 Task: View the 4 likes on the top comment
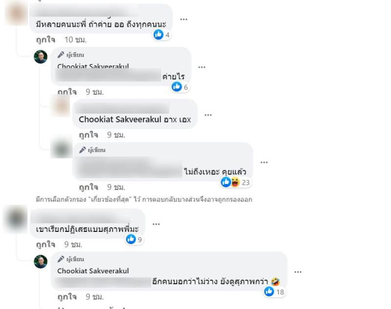point(162,35)
